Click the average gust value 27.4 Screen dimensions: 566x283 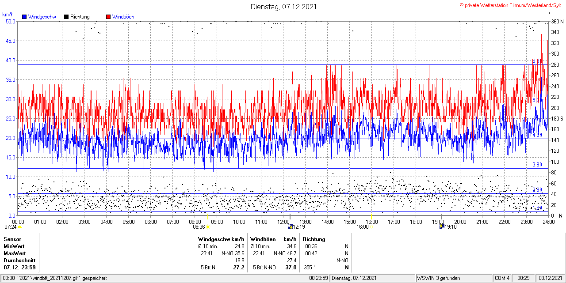291,260
